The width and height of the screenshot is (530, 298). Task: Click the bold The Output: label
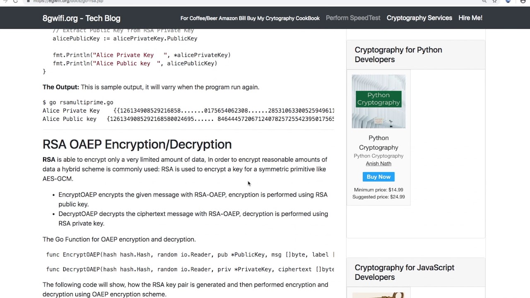click(60, 87)
